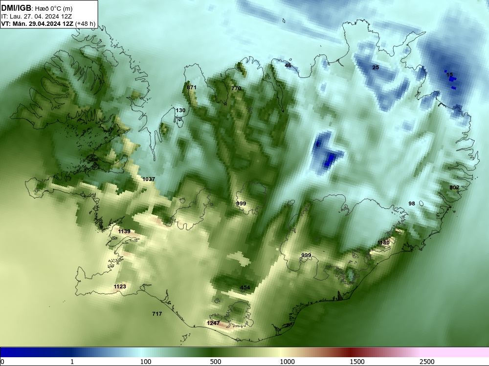Click the map value 454

click(245, 287)
